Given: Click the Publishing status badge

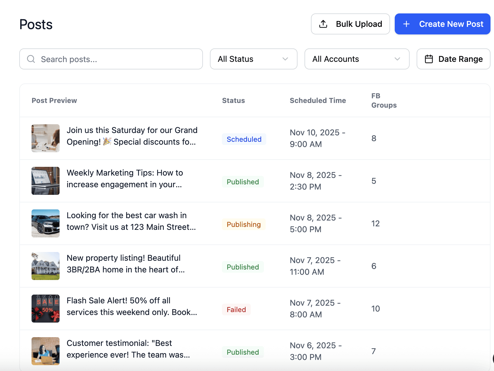Looking at the screenshot, I should pos(243,224).
